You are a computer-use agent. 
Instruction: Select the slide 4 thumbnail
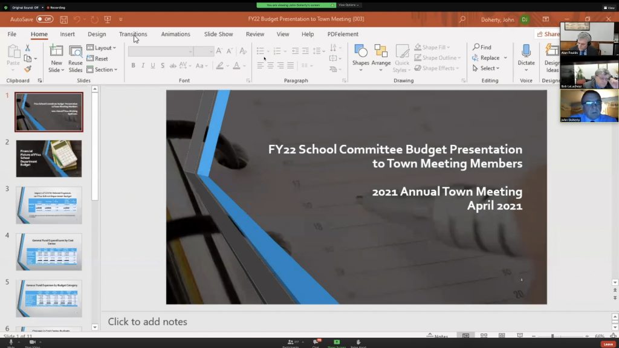point(49,252)
